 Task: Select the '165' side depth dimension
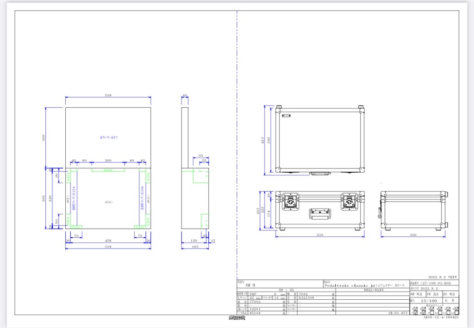tap(195, 247)
